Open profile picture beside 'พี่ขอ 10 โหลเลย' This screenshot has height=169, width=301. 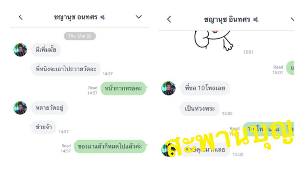point(168,88)
